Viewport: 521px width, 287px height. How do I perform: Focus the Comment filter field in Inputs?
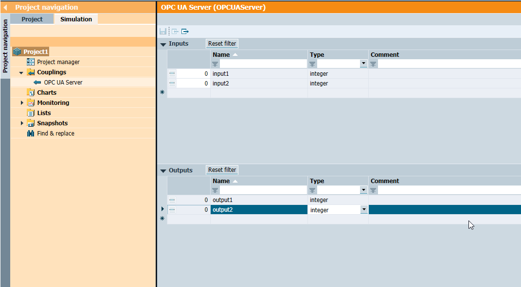449,64
